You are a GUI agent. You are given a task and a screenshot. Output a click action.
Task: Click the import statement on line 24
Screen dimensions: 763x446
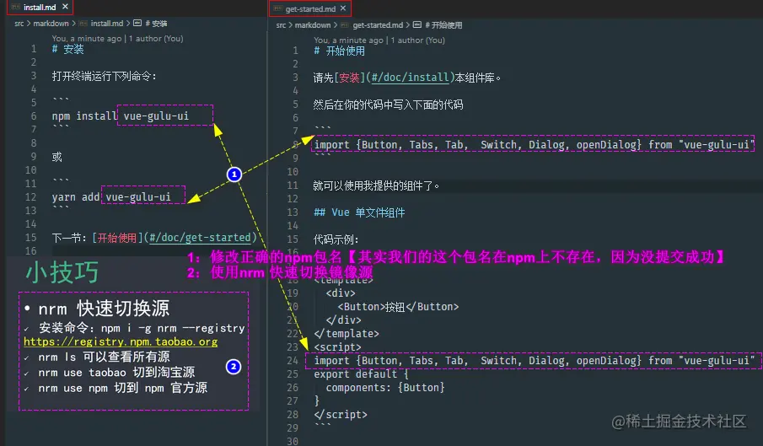tap(534, 361)
